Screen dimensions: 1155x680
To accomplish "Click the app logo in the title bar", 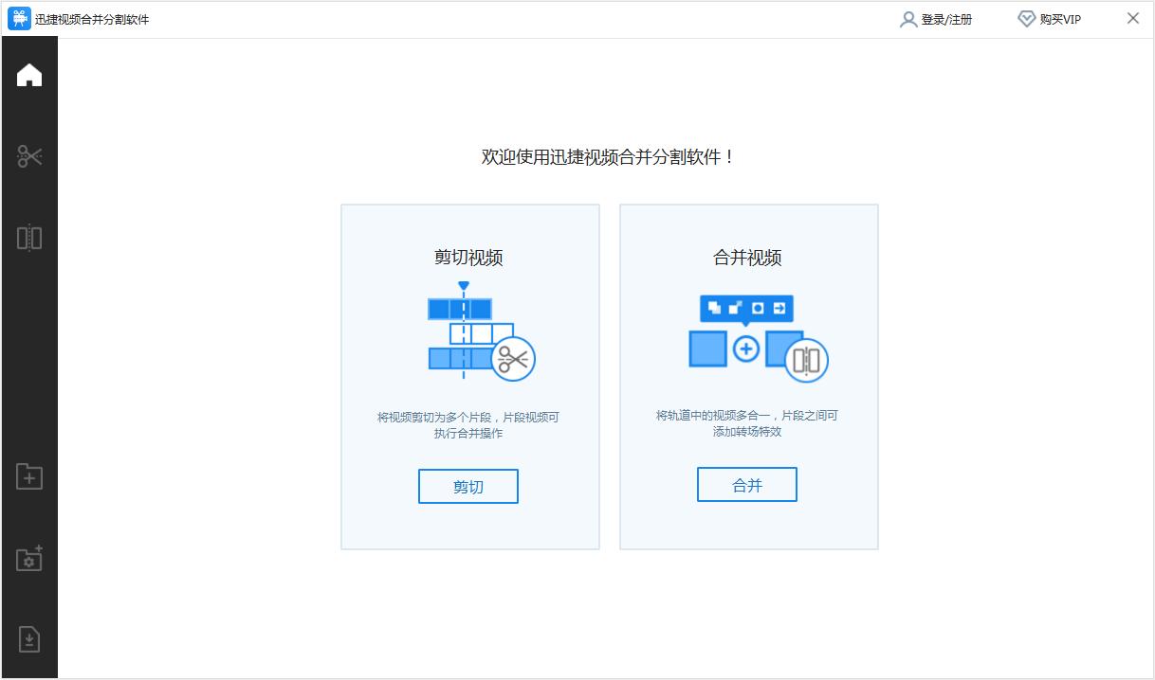I will click(x=19, y=19).
